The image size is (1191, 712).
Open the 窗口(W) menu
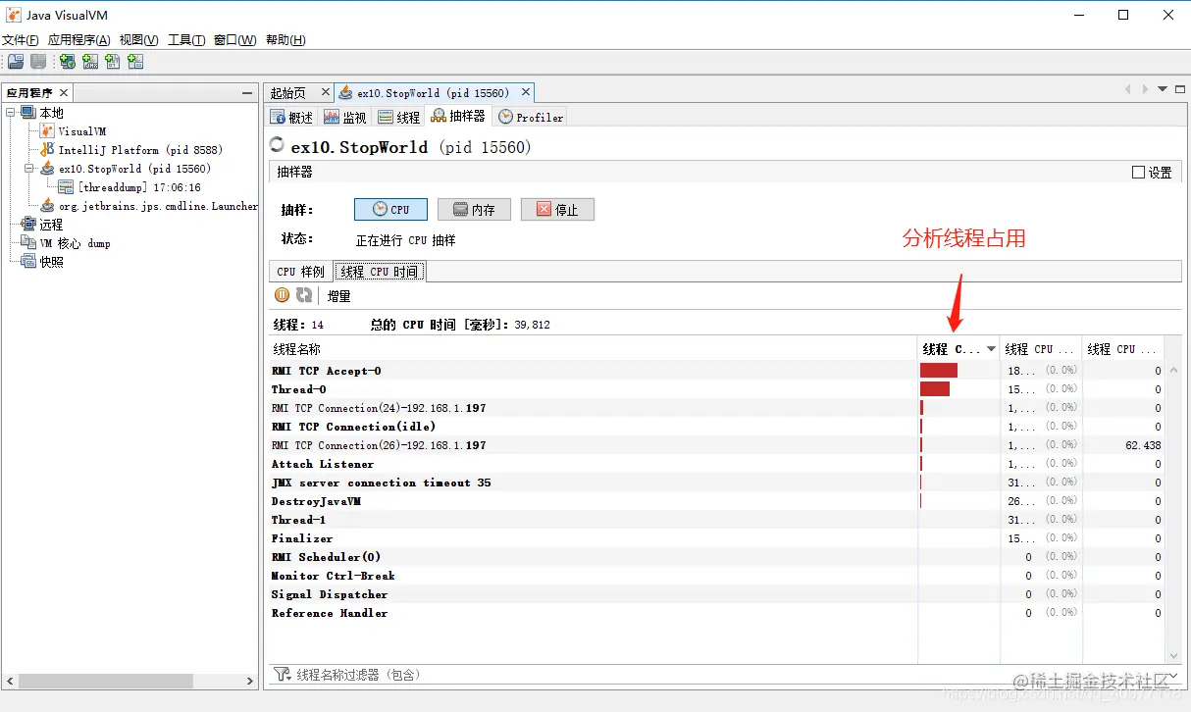(x=235, y=40)
